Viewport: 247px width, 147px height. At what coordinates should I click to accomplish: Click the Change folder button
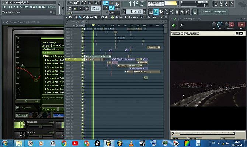pyautogui.click(x=50, y=109)
